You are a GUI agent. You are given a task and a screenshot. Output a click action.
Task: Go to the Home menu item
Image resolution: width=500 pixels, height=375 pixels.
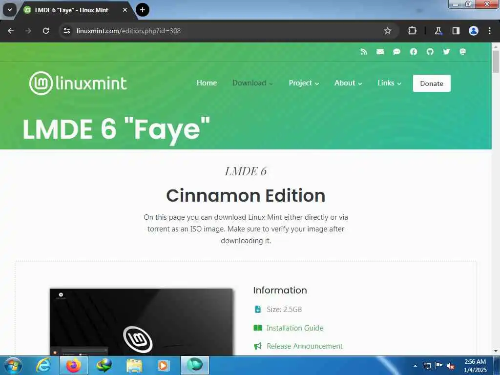pos(207,83)
